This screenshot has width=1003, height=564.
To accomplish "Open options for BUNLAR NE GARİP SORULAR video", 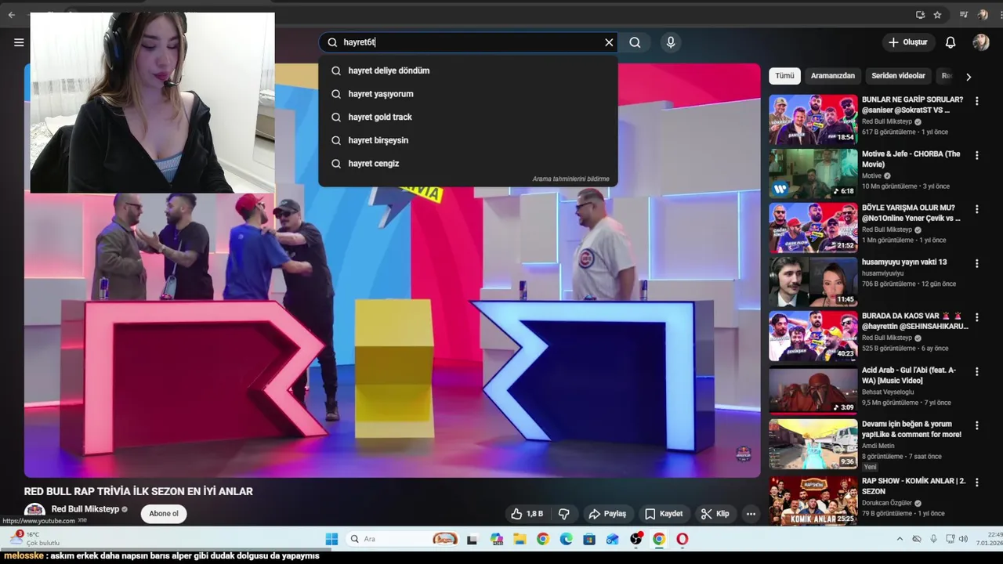I will coord(976,101).
